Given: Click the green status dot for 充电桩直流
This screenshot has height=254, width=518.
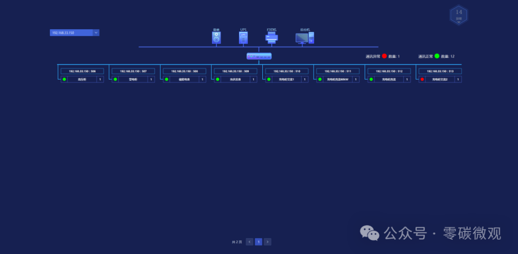Looking at the screenshot, I should coord(371,79).
